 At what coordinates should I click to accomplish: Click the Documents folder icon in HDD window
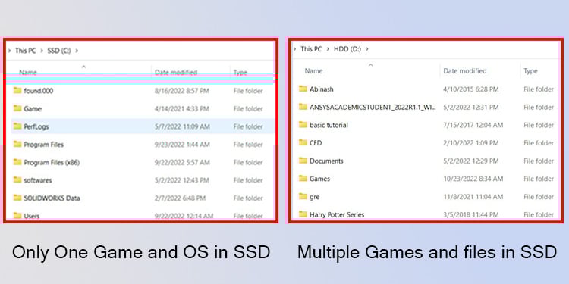click(303, 160)
